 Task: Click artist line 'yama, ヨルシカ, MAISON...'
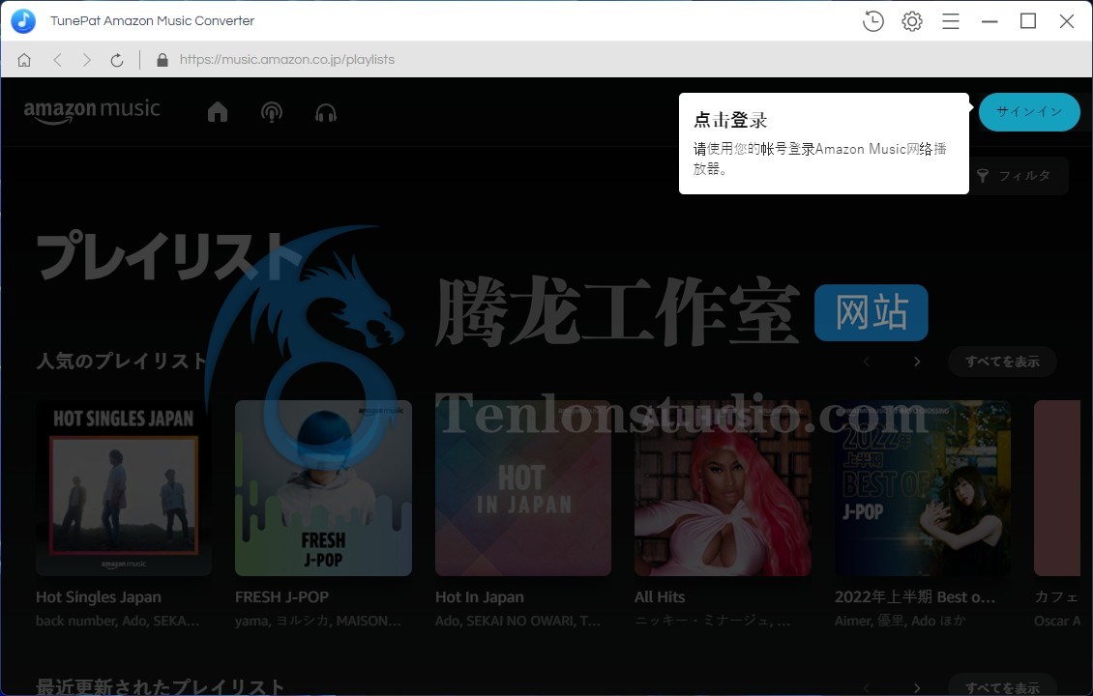(x=318, y=621)
